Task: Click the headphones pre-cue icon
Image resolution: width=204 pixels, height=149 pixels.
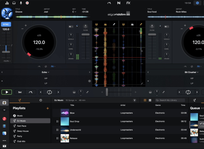Action: point(14,3)
